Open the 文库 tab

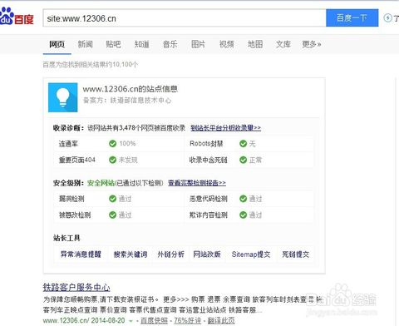[283, 44]
